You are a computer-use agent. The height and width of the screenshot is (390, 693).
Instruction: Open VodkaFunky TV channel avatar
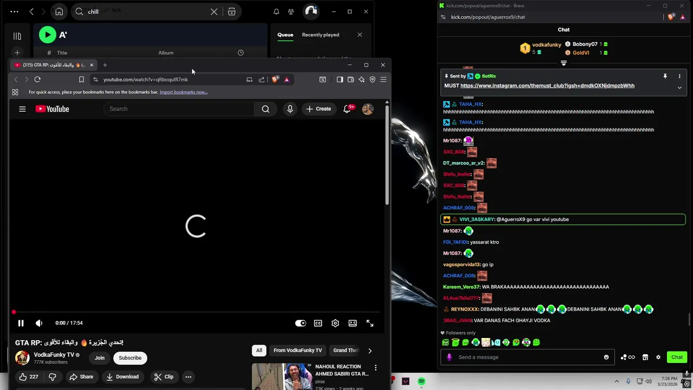(x=22, y=357)
